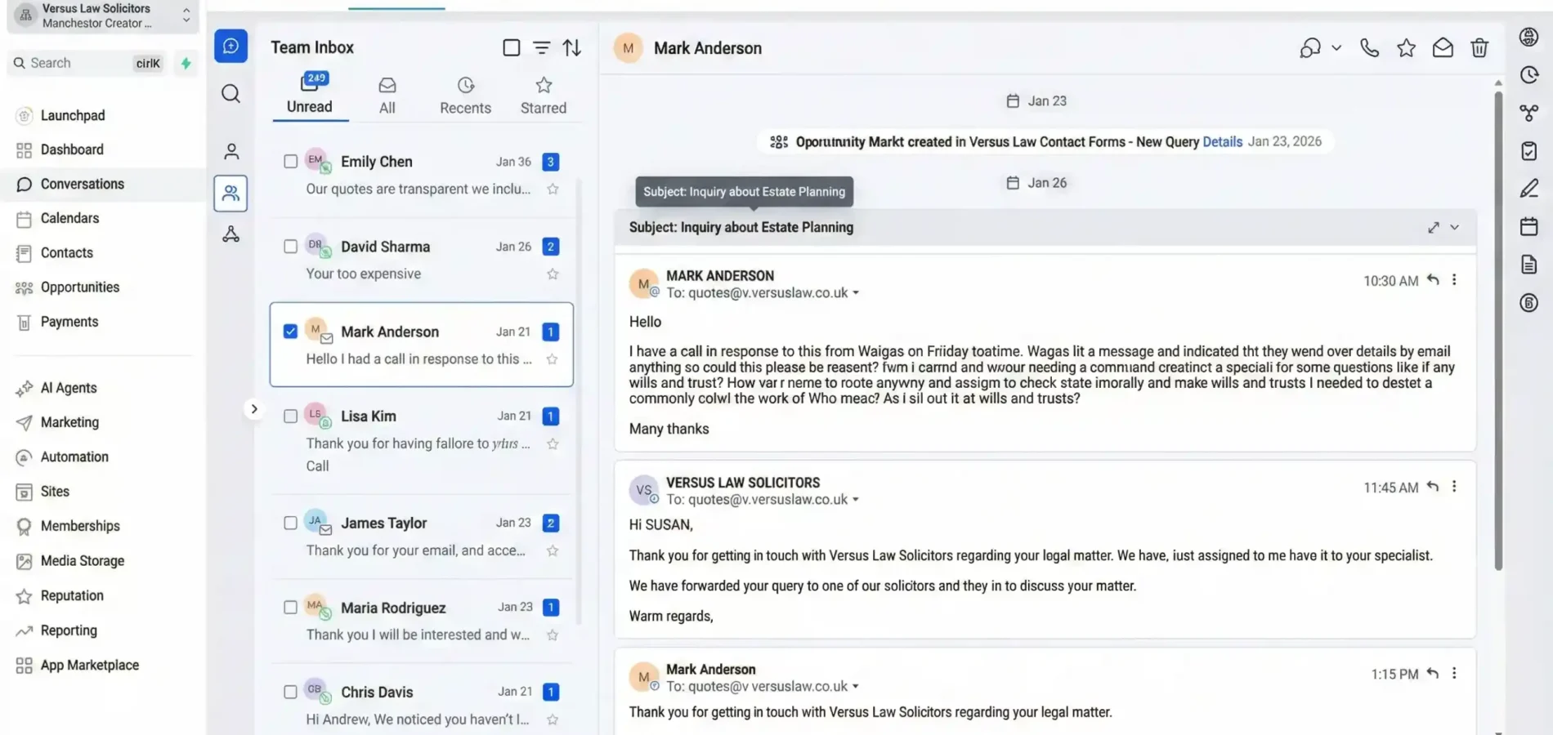Open the notes document icon in the right rail

click(x=1528, y=264)
